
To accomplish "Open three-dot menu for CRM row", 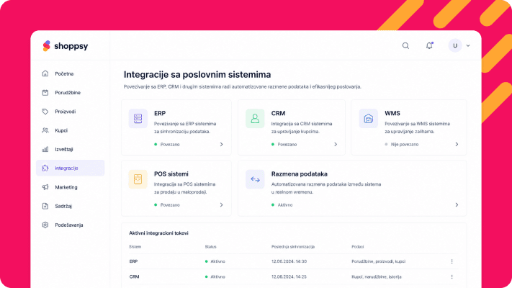I will pyautogui.click(x=452, y=277).
